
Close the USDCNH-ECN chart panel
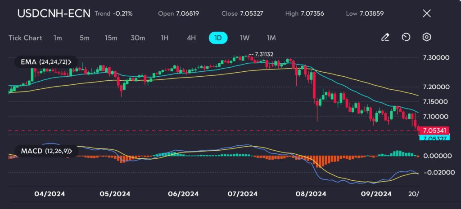pyautogui.click(x=427, y=13)
